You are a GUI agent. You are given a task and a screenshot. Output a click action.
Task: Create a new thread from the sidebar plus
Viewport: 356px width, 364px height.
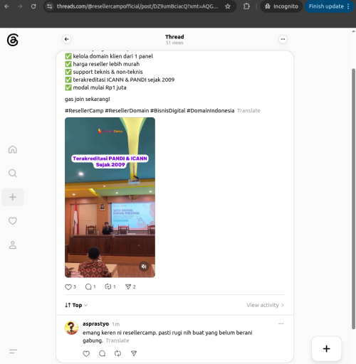click(x=13, y=197)
